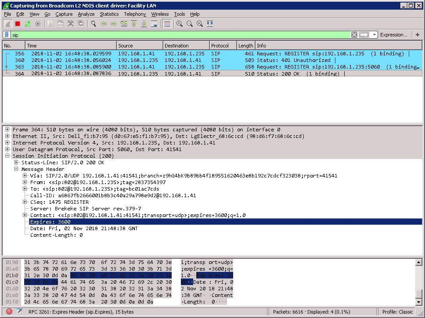Open recent display filter dropdown
This screenshot has width=425, height=318.
pos(375,35)
